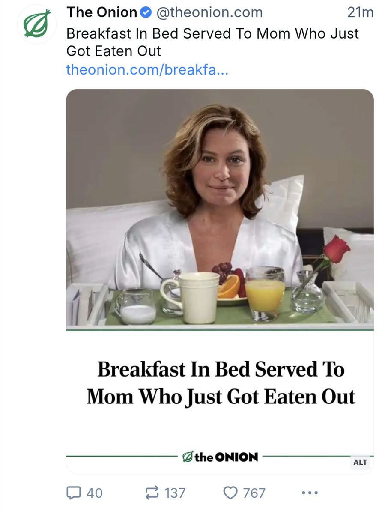This screenshot has height=514, width=388.
Task: Open the theonion.com/breakfa... link
Action: tap(147, 70)
